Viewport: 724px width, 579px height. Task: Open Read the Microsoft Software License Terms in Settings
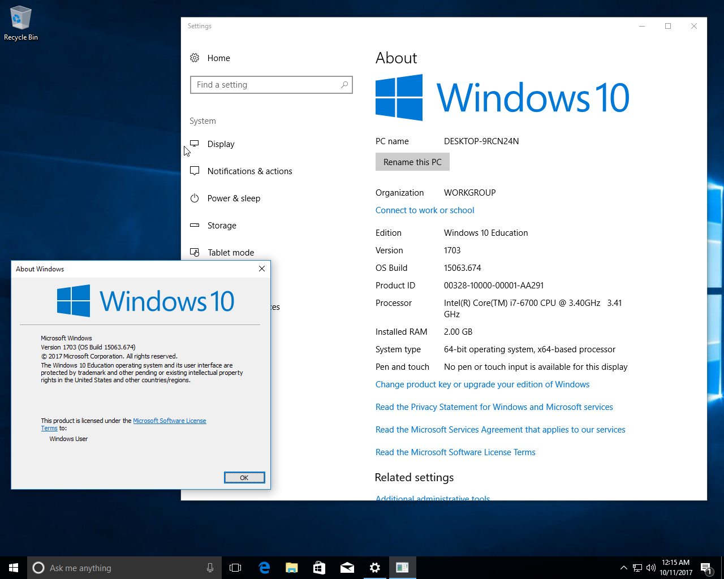click(455, 452)
